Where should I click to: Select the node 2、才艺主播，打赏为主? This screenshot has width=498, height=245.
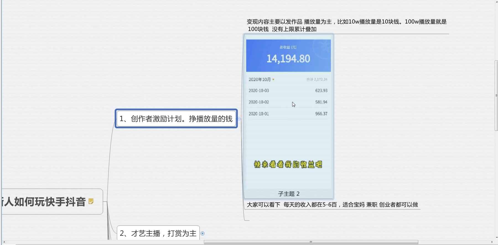[158, 233]
